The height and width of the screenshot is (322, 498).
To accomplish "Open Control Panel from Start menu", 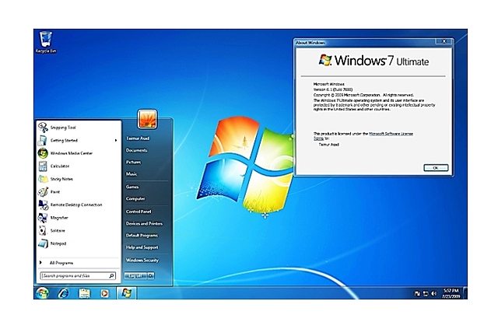I will [x=139, y=212].
